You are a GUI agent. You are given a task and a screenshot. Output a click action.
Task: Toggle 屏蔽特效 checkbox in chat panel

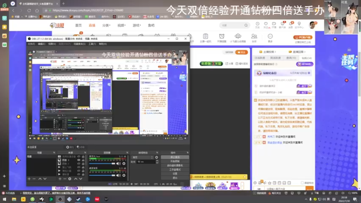302,183
